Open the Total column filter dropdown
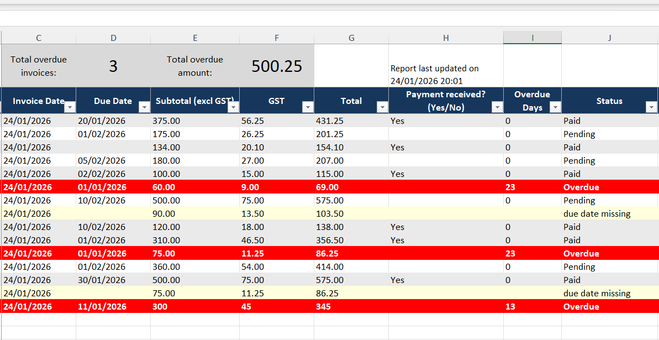Viewport: 659px width, 340px height. point(382,106)
